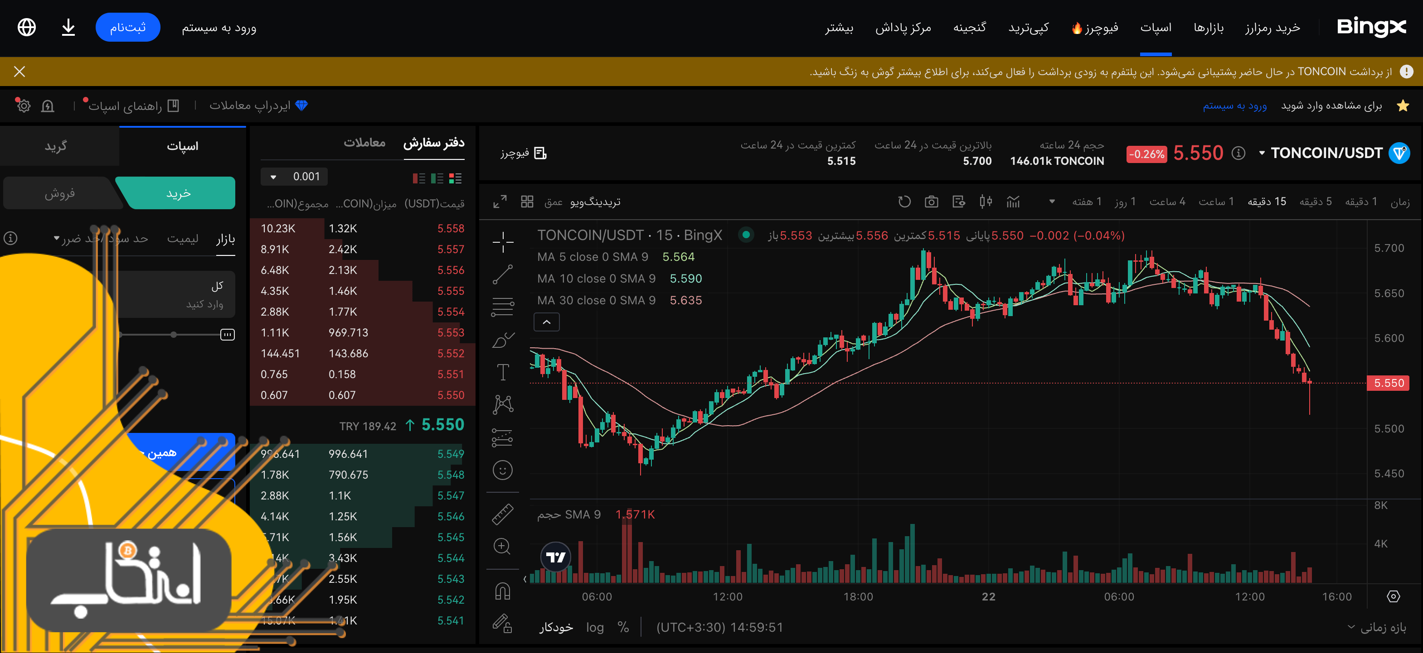Select the text annotation tool

tap(503, 372)
